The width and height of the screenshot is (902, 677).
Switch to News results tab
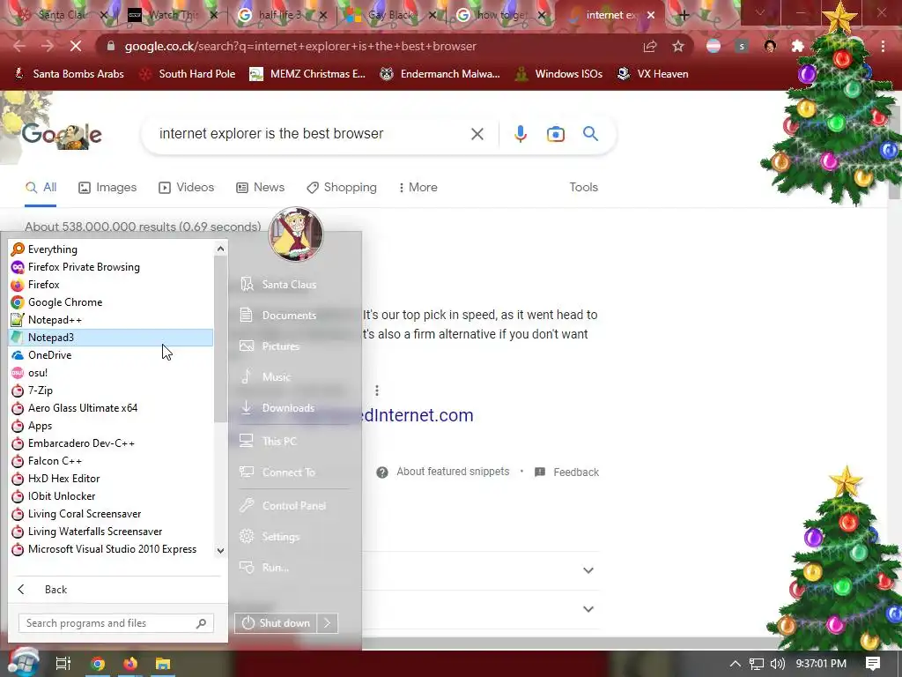(260, 188)
